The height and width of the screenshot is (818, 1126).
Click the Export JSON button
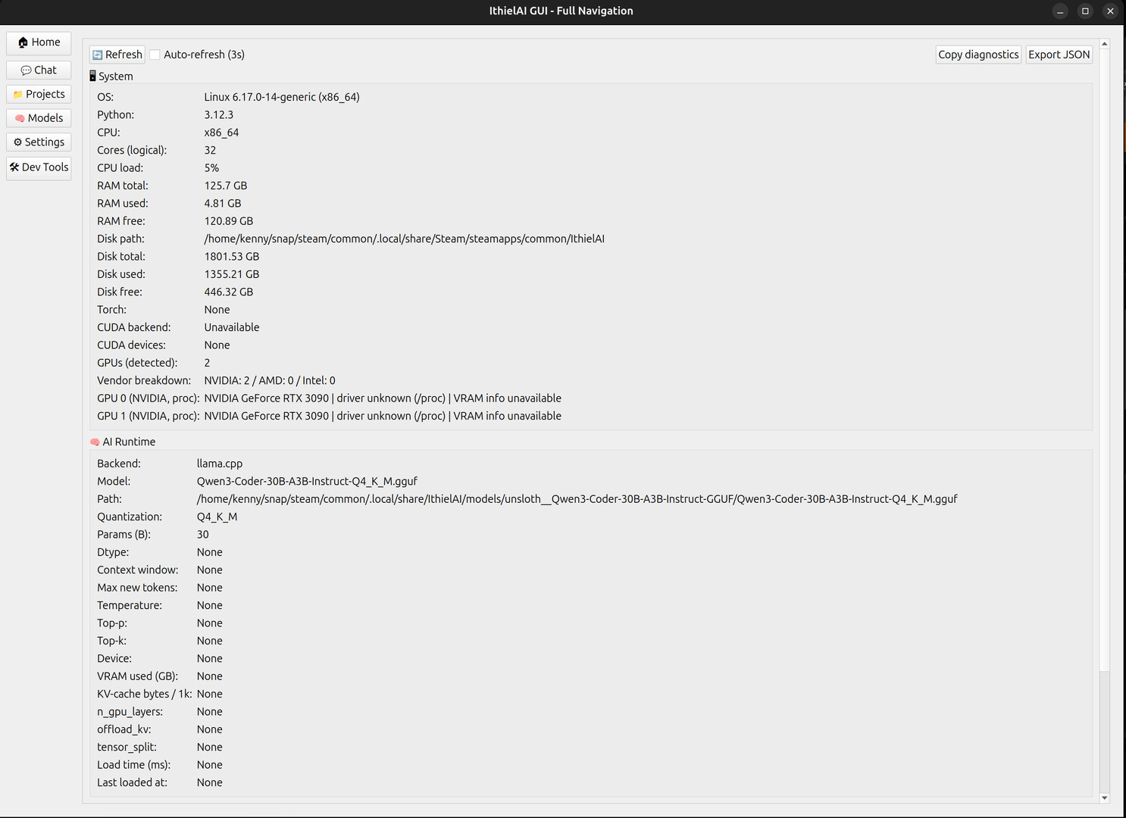tap(1059, 54)
